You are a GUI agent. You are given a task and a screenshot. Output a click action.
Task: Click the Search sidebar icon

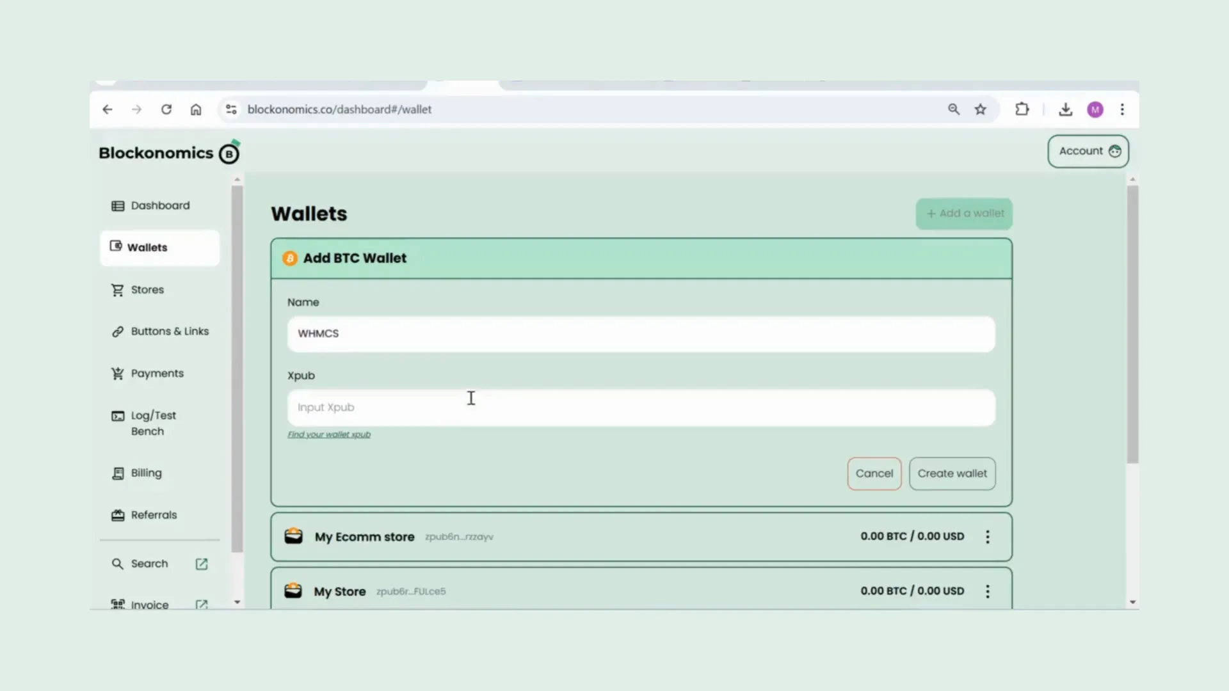[x=117, y=564]
